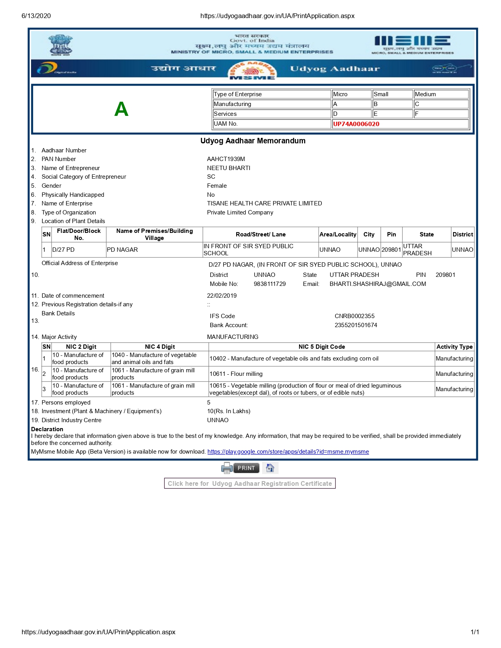Click D/27 PD cell in plant table
Image resolution: width=501 pixels, height=648 pixels.
[79, 250]
